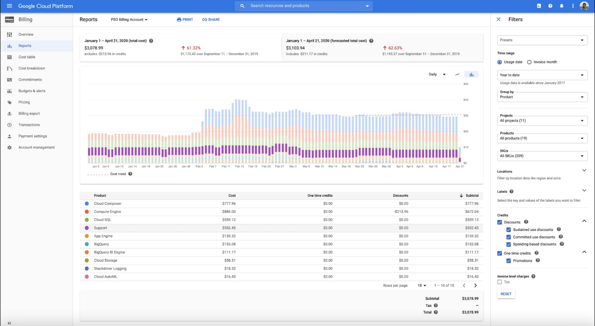Click help icon next to Cost trend
595x326 pixels.
pos(130,174)
